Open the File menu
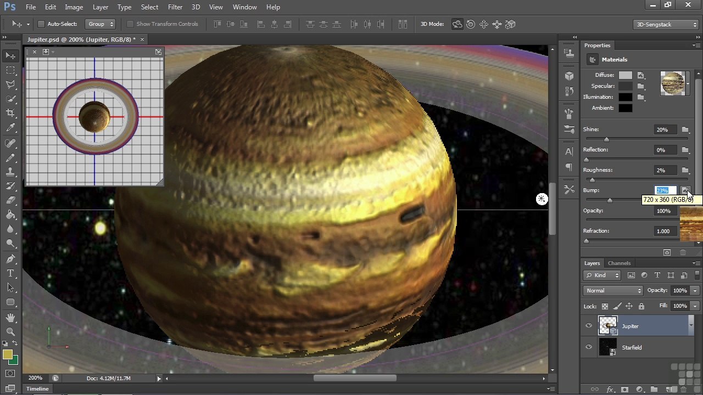Image resolution: width=703 pixels, height=395 pixels. (x=31, y=7)
